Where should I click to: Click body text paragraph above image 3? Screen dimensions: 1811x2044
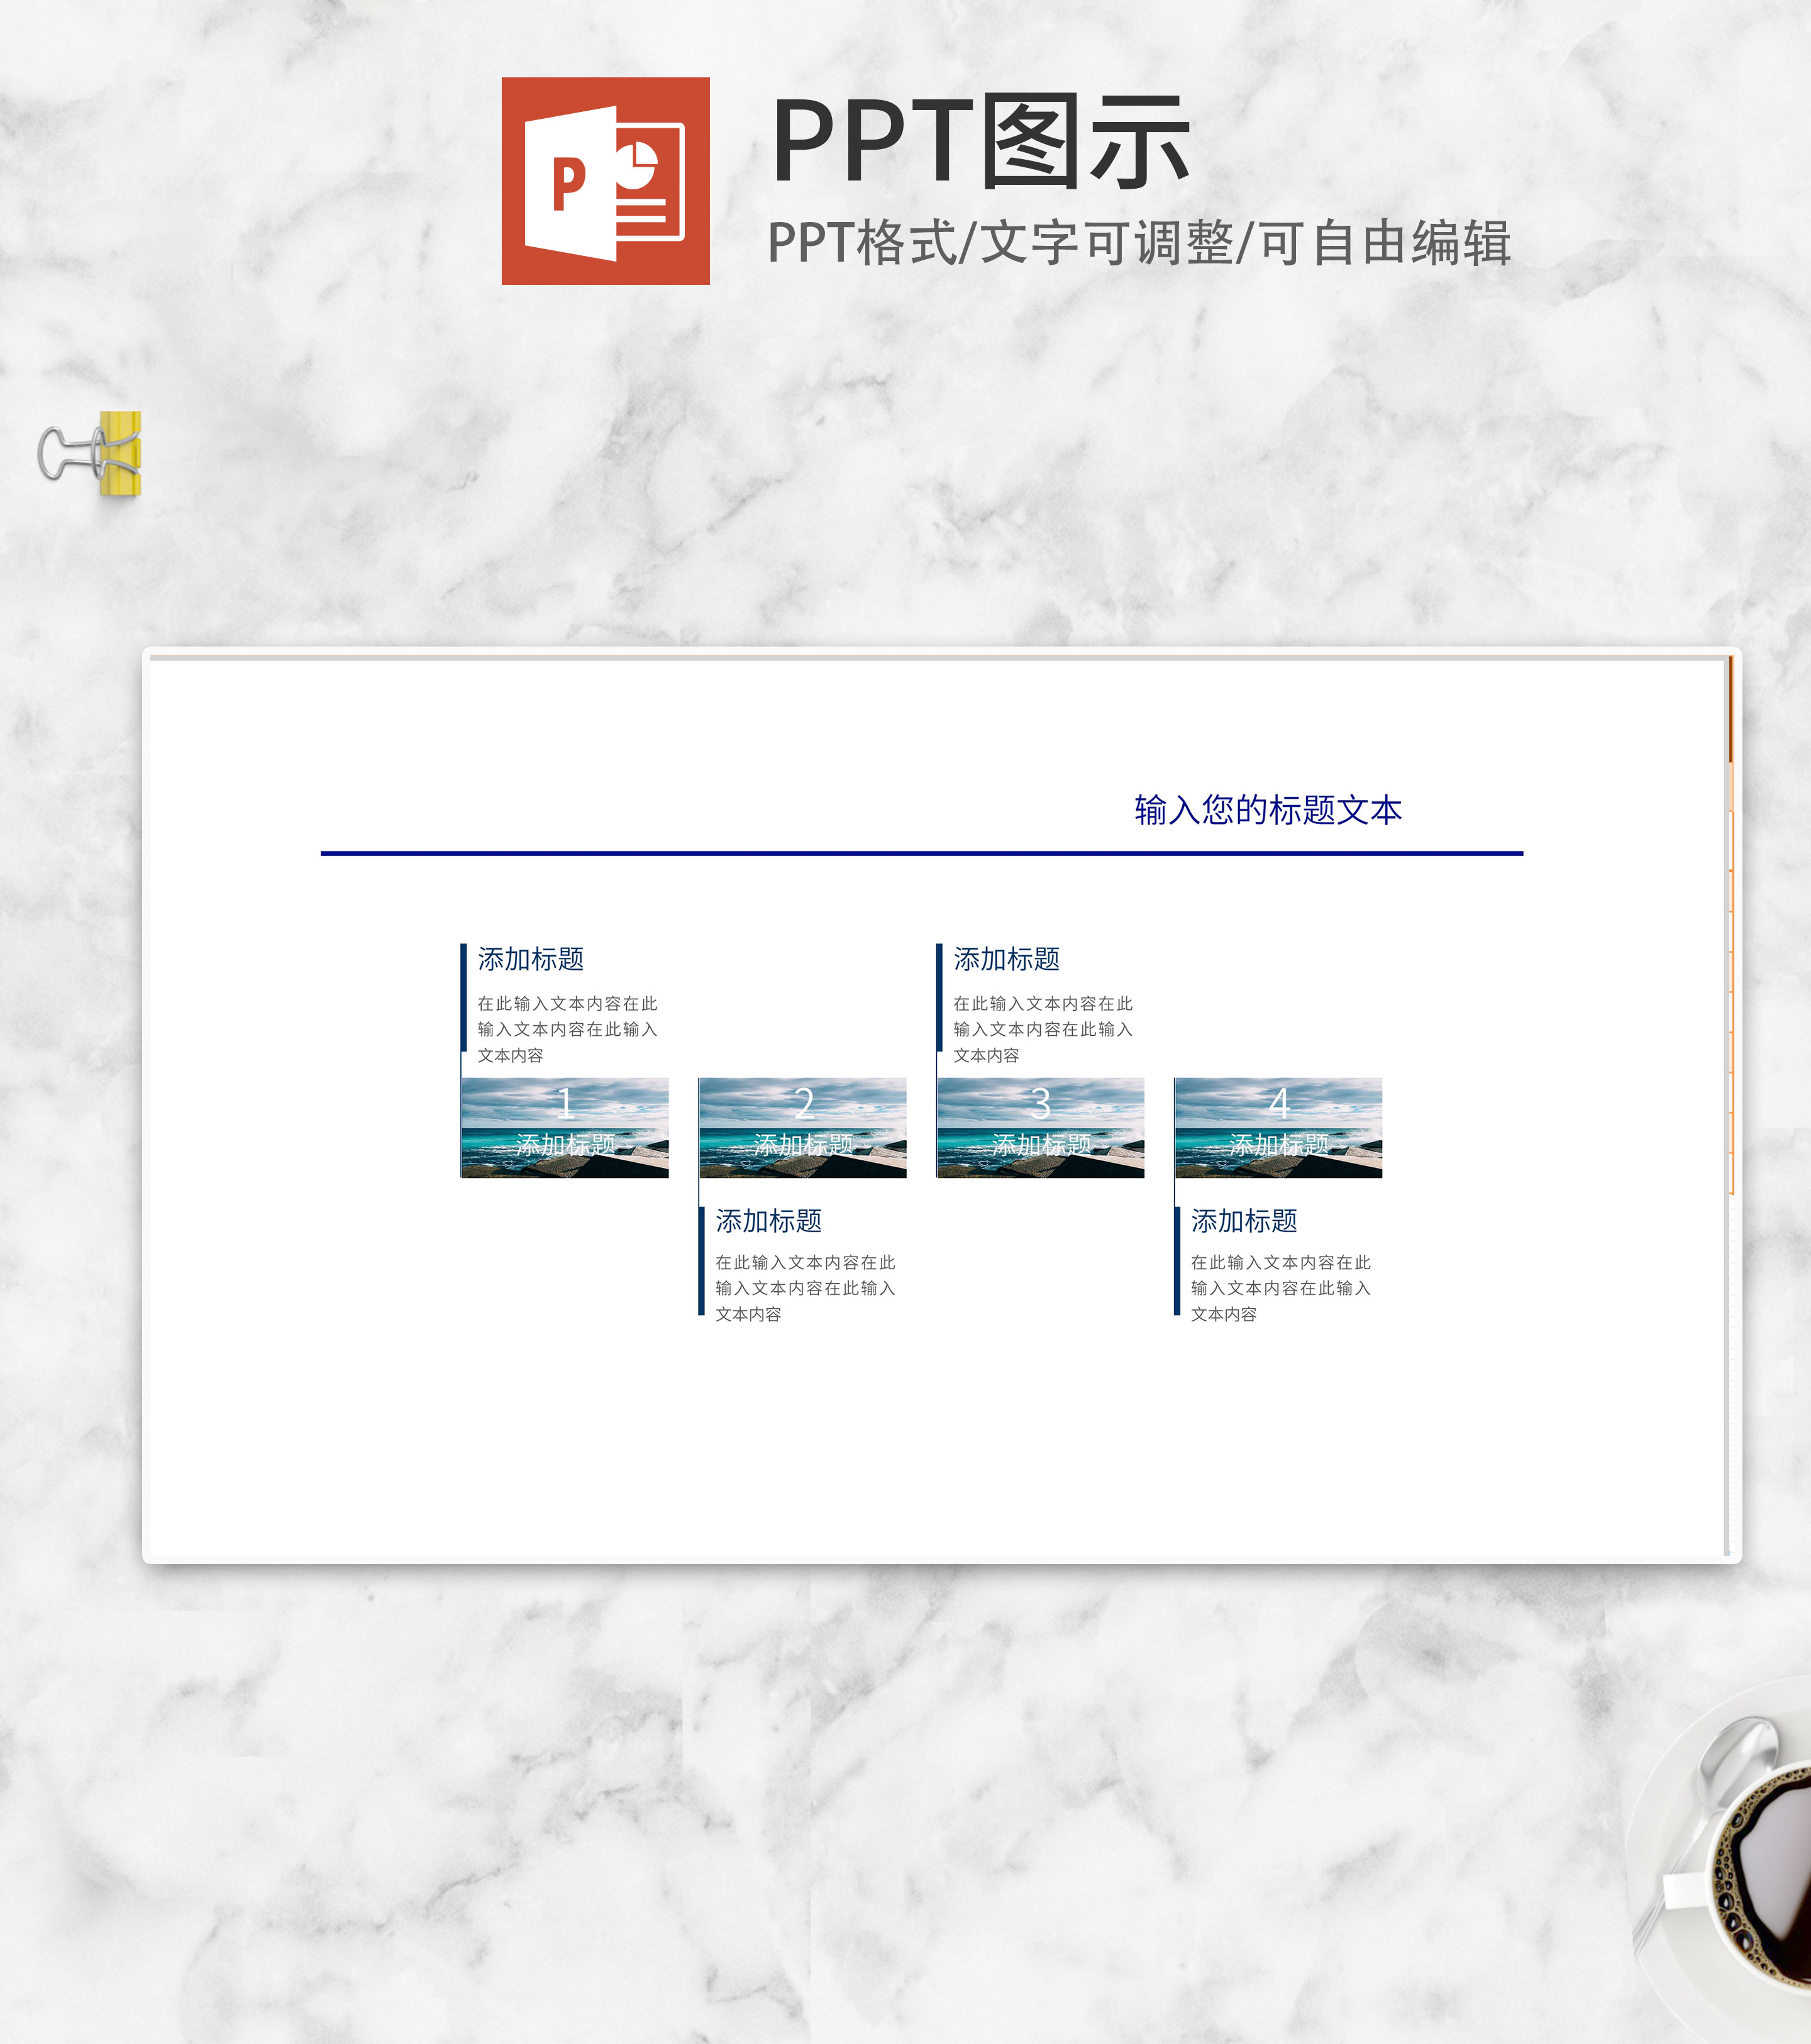1042,1029
